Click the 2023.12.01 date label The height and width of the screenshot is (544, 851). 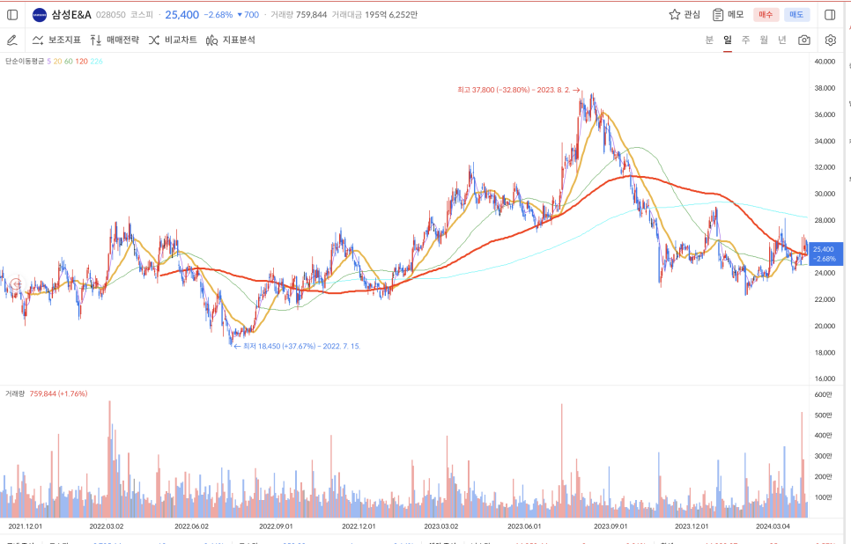click(x=692, y=526)
